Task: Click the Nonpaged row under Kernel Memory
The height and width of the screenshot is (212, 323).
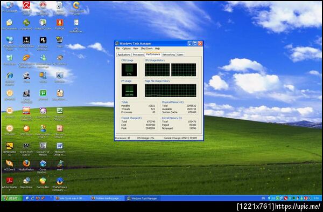Action: click(x=179, y=128)
